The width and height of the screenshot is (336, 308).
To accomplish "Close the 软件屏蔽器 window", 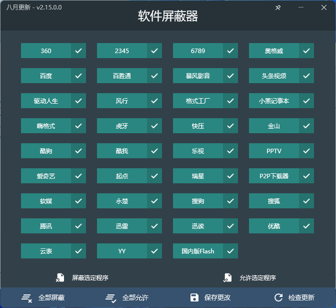I will point(324,8).
